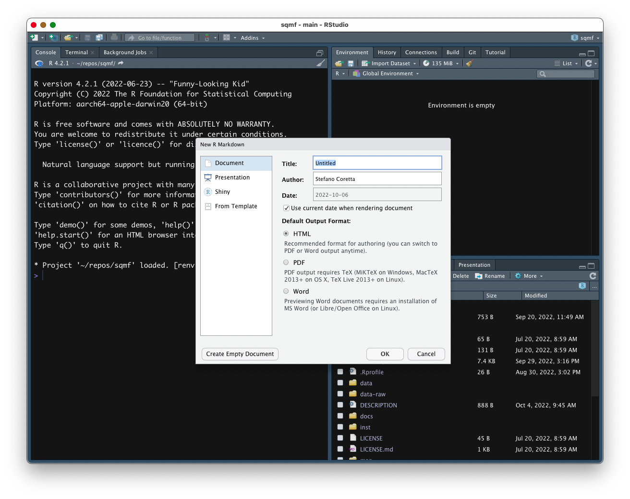Viewport: 630px width, 499px height.
Task: Tick the checkbox next to LICENSE.md
Action: click(x=340, y=449)
